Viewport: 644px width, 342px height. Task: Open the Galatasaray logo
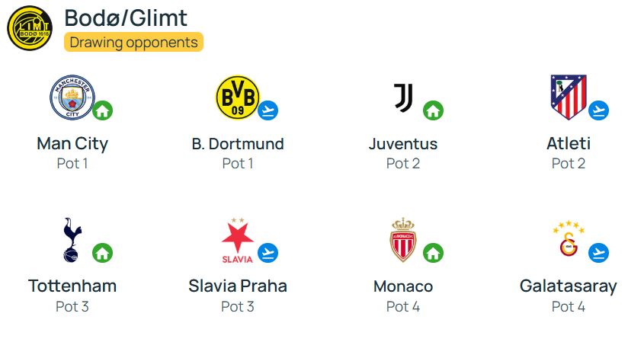coord(569,238)
